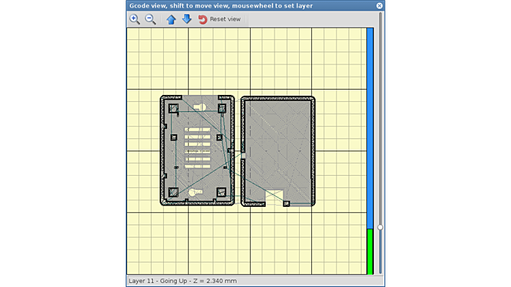
Task: Click the top-right mounting post on left part
Action: pos(222,109)
